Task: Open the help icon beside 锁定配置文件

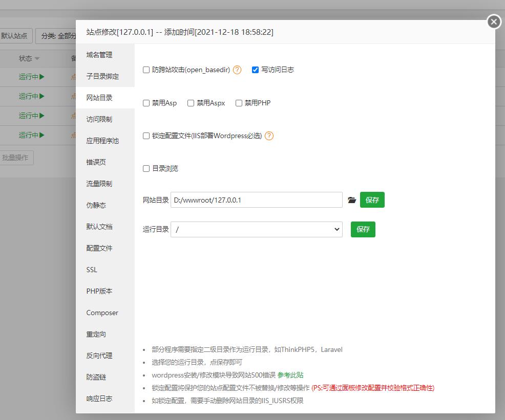Action: point(269,136)
